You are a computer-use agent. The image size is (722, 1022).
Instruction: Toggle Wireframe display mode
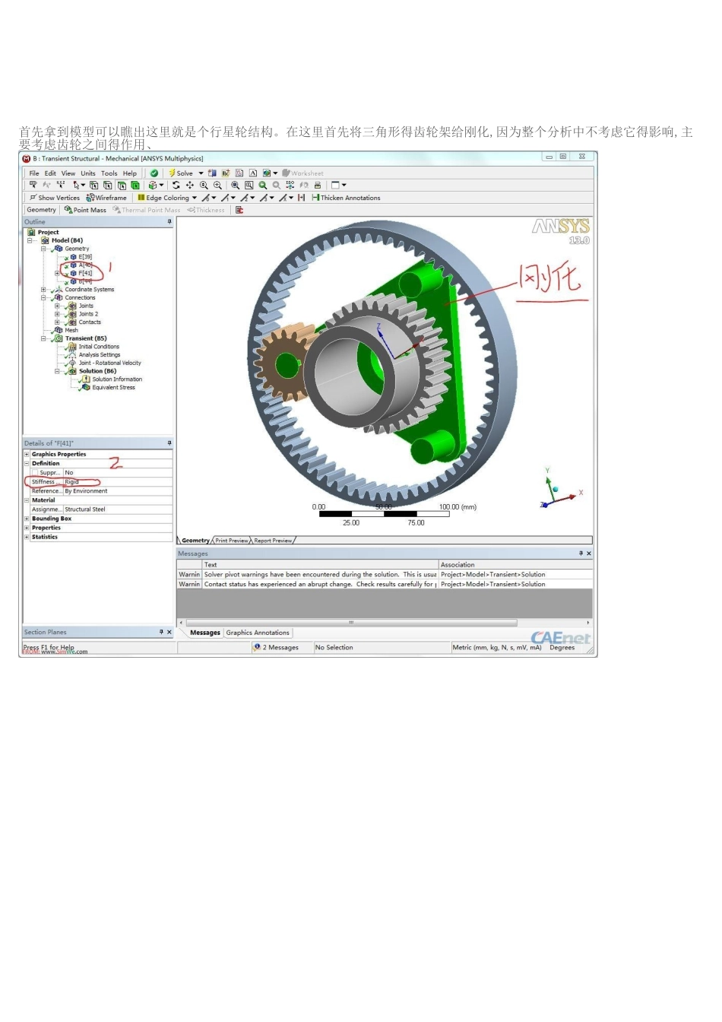point(106,198)
